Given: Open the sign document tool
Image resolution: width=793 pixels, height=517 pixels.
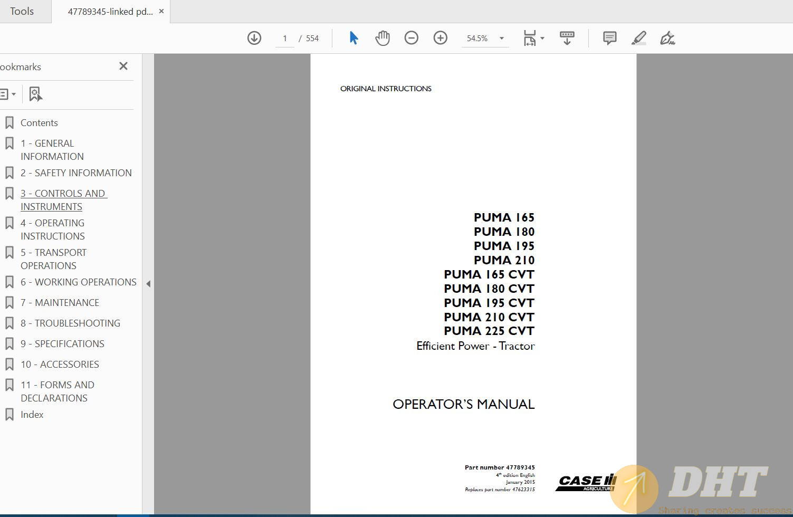Looking at the screenshot, I should point(667,38).
